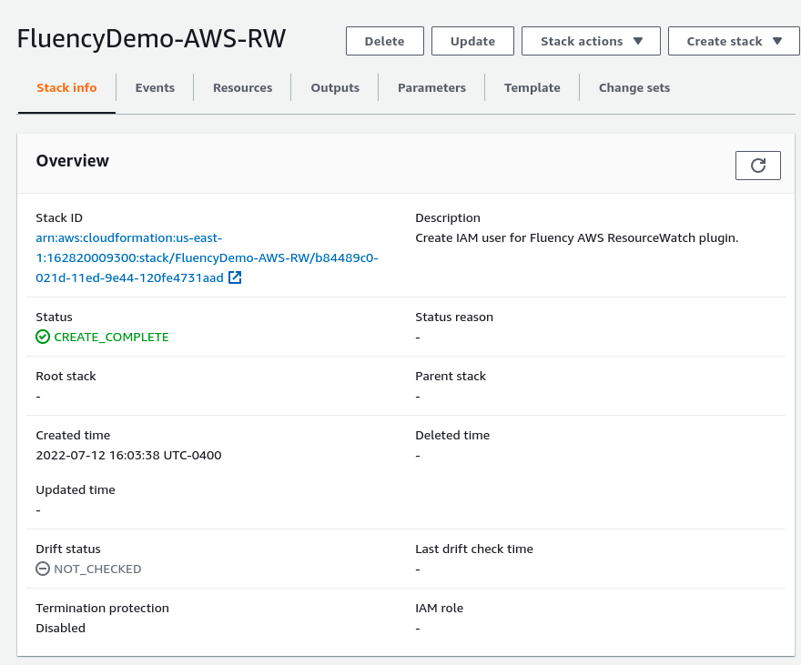Click the FluencyDemo-AWS-RW stack title
Image resolution: width=801 pixels, height=665 pixels.
(x=151, y=39)
